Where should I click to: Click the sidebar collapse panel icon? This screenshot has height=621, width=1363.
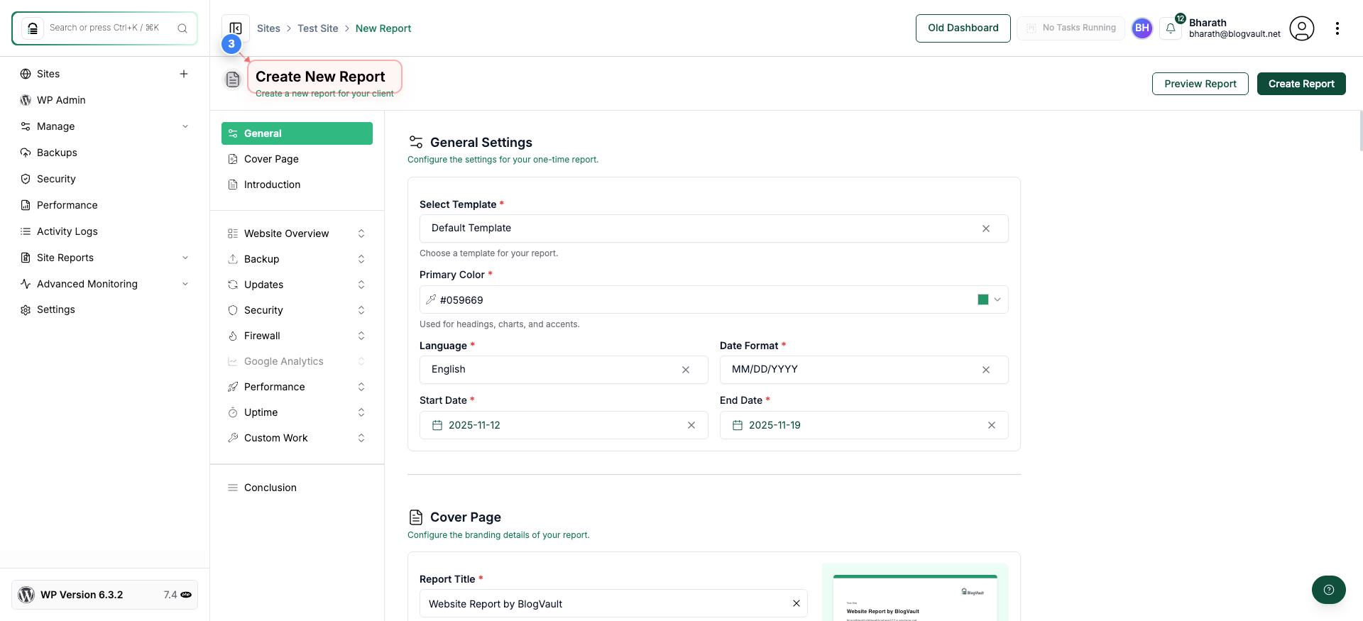point(236,28)
